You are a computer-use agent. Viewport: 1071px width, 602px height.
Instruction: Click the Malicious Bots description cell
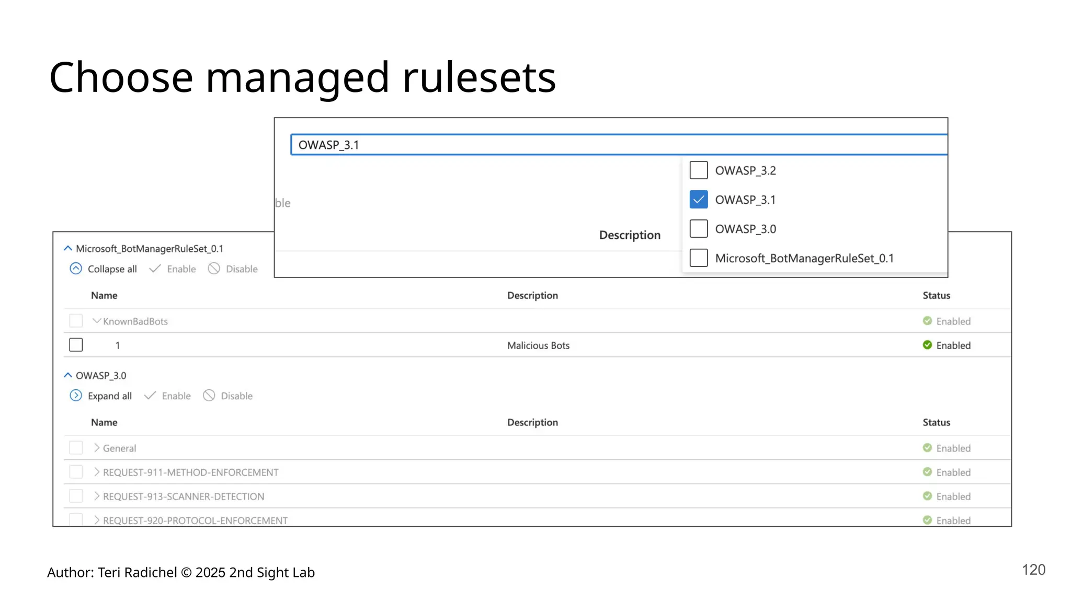(538, 345)
